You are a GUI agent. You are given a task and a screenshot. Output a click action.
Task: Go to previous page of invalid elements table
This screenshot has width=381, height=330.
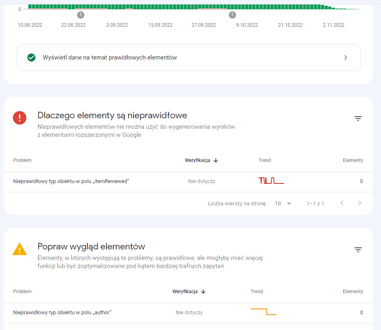click(x=342, y=203)
